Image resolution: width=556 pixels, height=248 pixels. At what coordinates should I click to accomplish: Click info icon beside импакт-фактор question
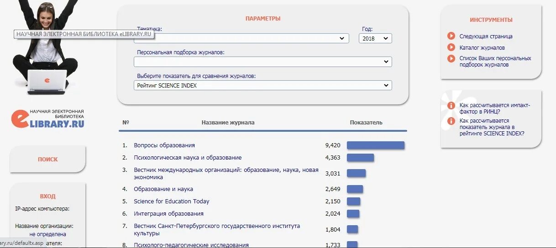[451, 106]
